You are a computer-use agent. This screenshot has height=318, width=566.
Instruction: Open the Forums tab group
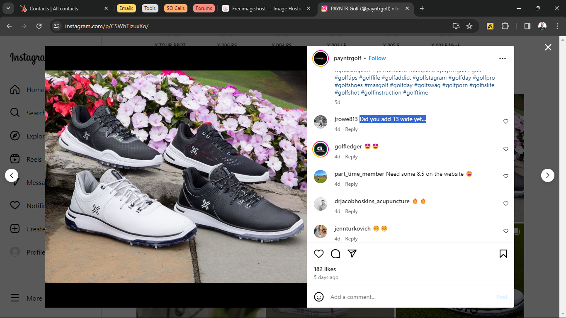tap(204, 8)
